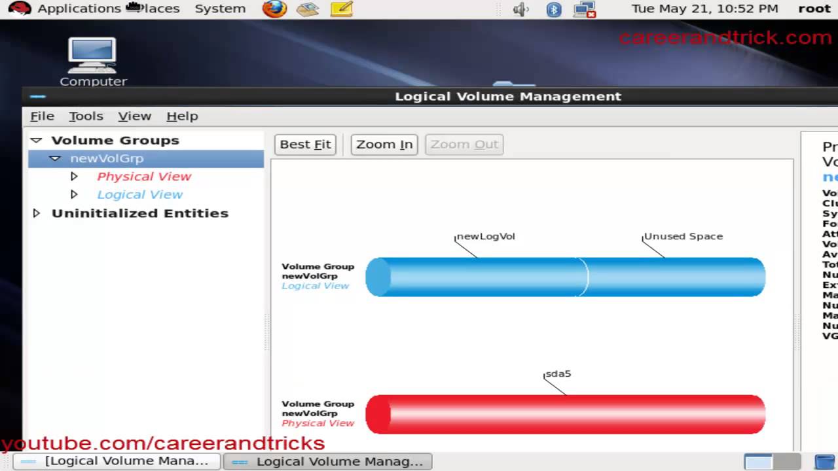The image size is (838, 471).
Task: Click the clock showing Tue May 21
Action: coord(704,9)
